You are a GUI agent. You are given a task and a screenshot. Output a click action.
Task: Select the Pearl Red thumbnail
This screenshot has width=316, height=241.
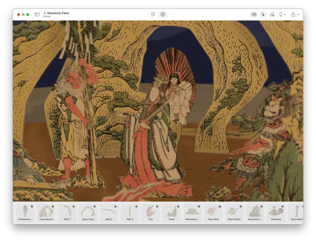(213, 213)
